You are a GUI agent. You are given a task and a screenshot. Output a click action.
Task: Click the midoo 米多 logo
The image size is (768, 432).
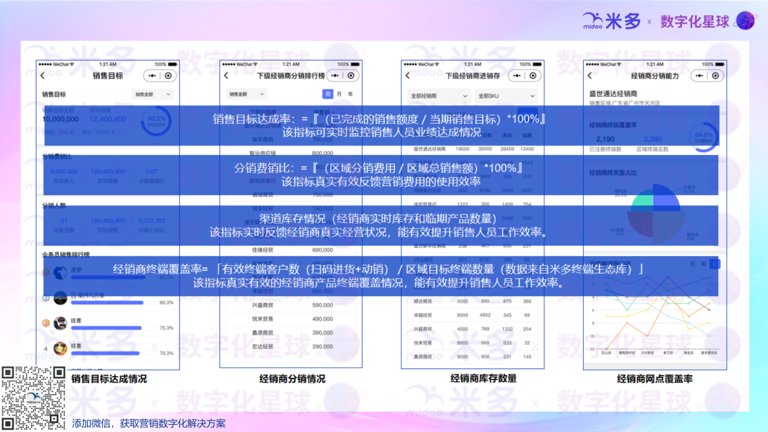612,21
